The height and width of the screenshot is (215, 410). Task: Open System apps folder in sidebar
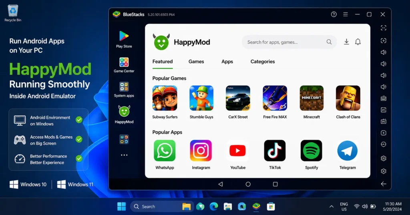click(124, 90)
